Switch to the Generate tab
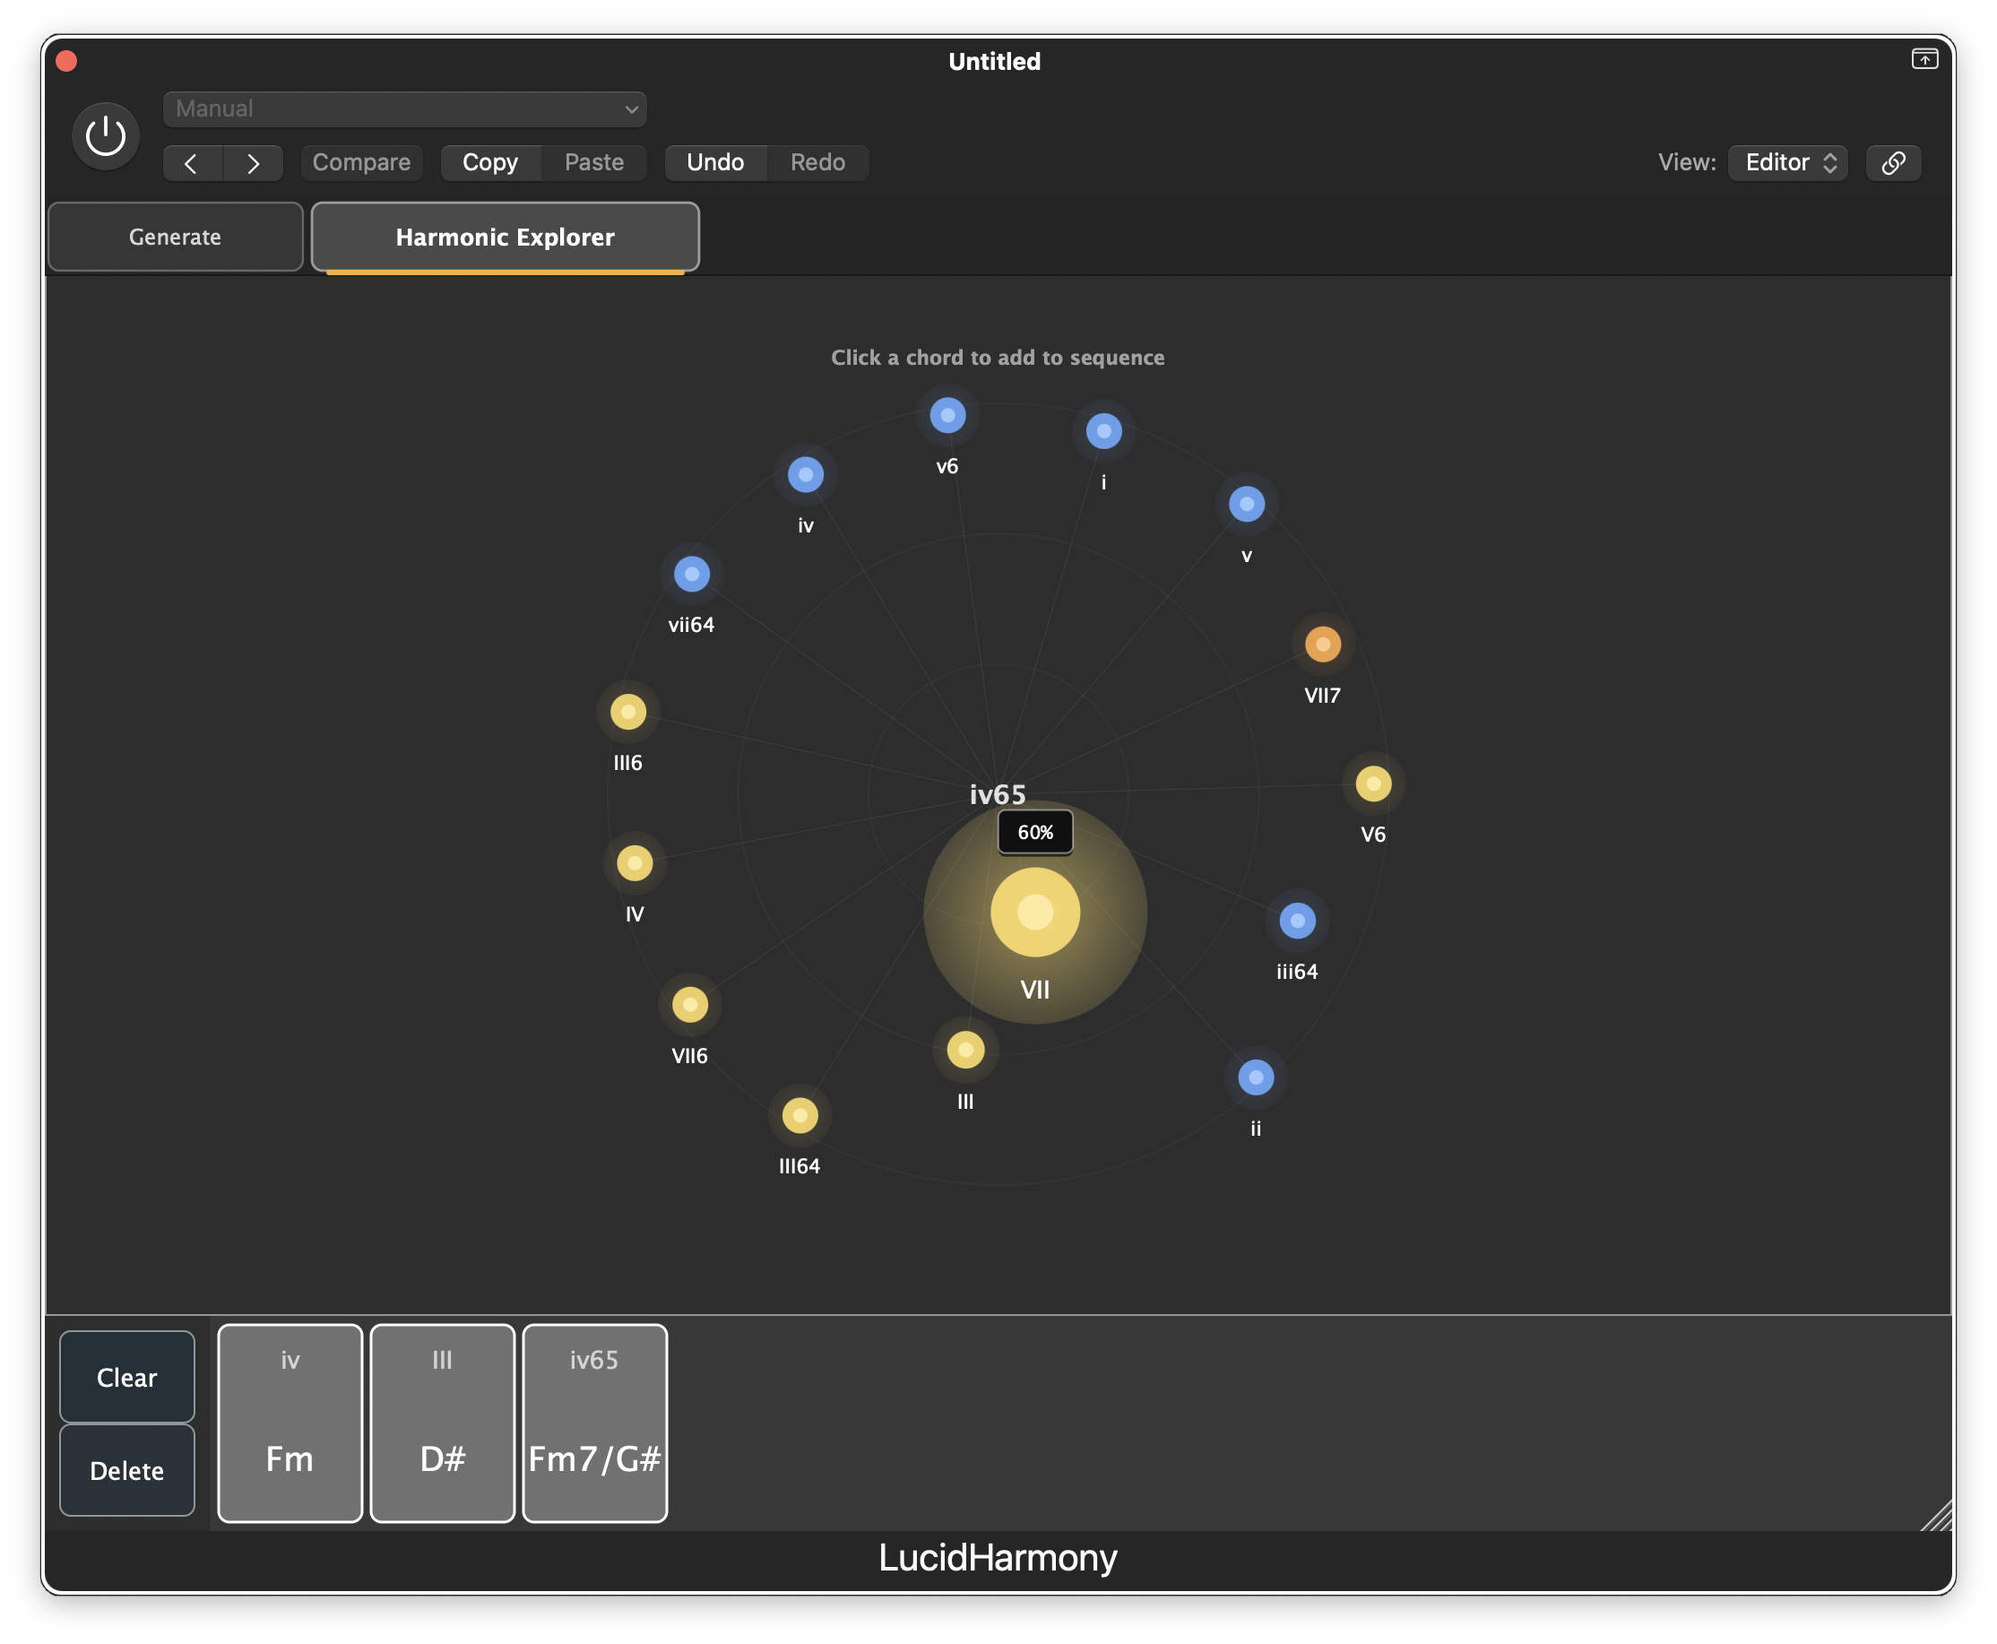 pyautogui.click(x=175, y=237)
